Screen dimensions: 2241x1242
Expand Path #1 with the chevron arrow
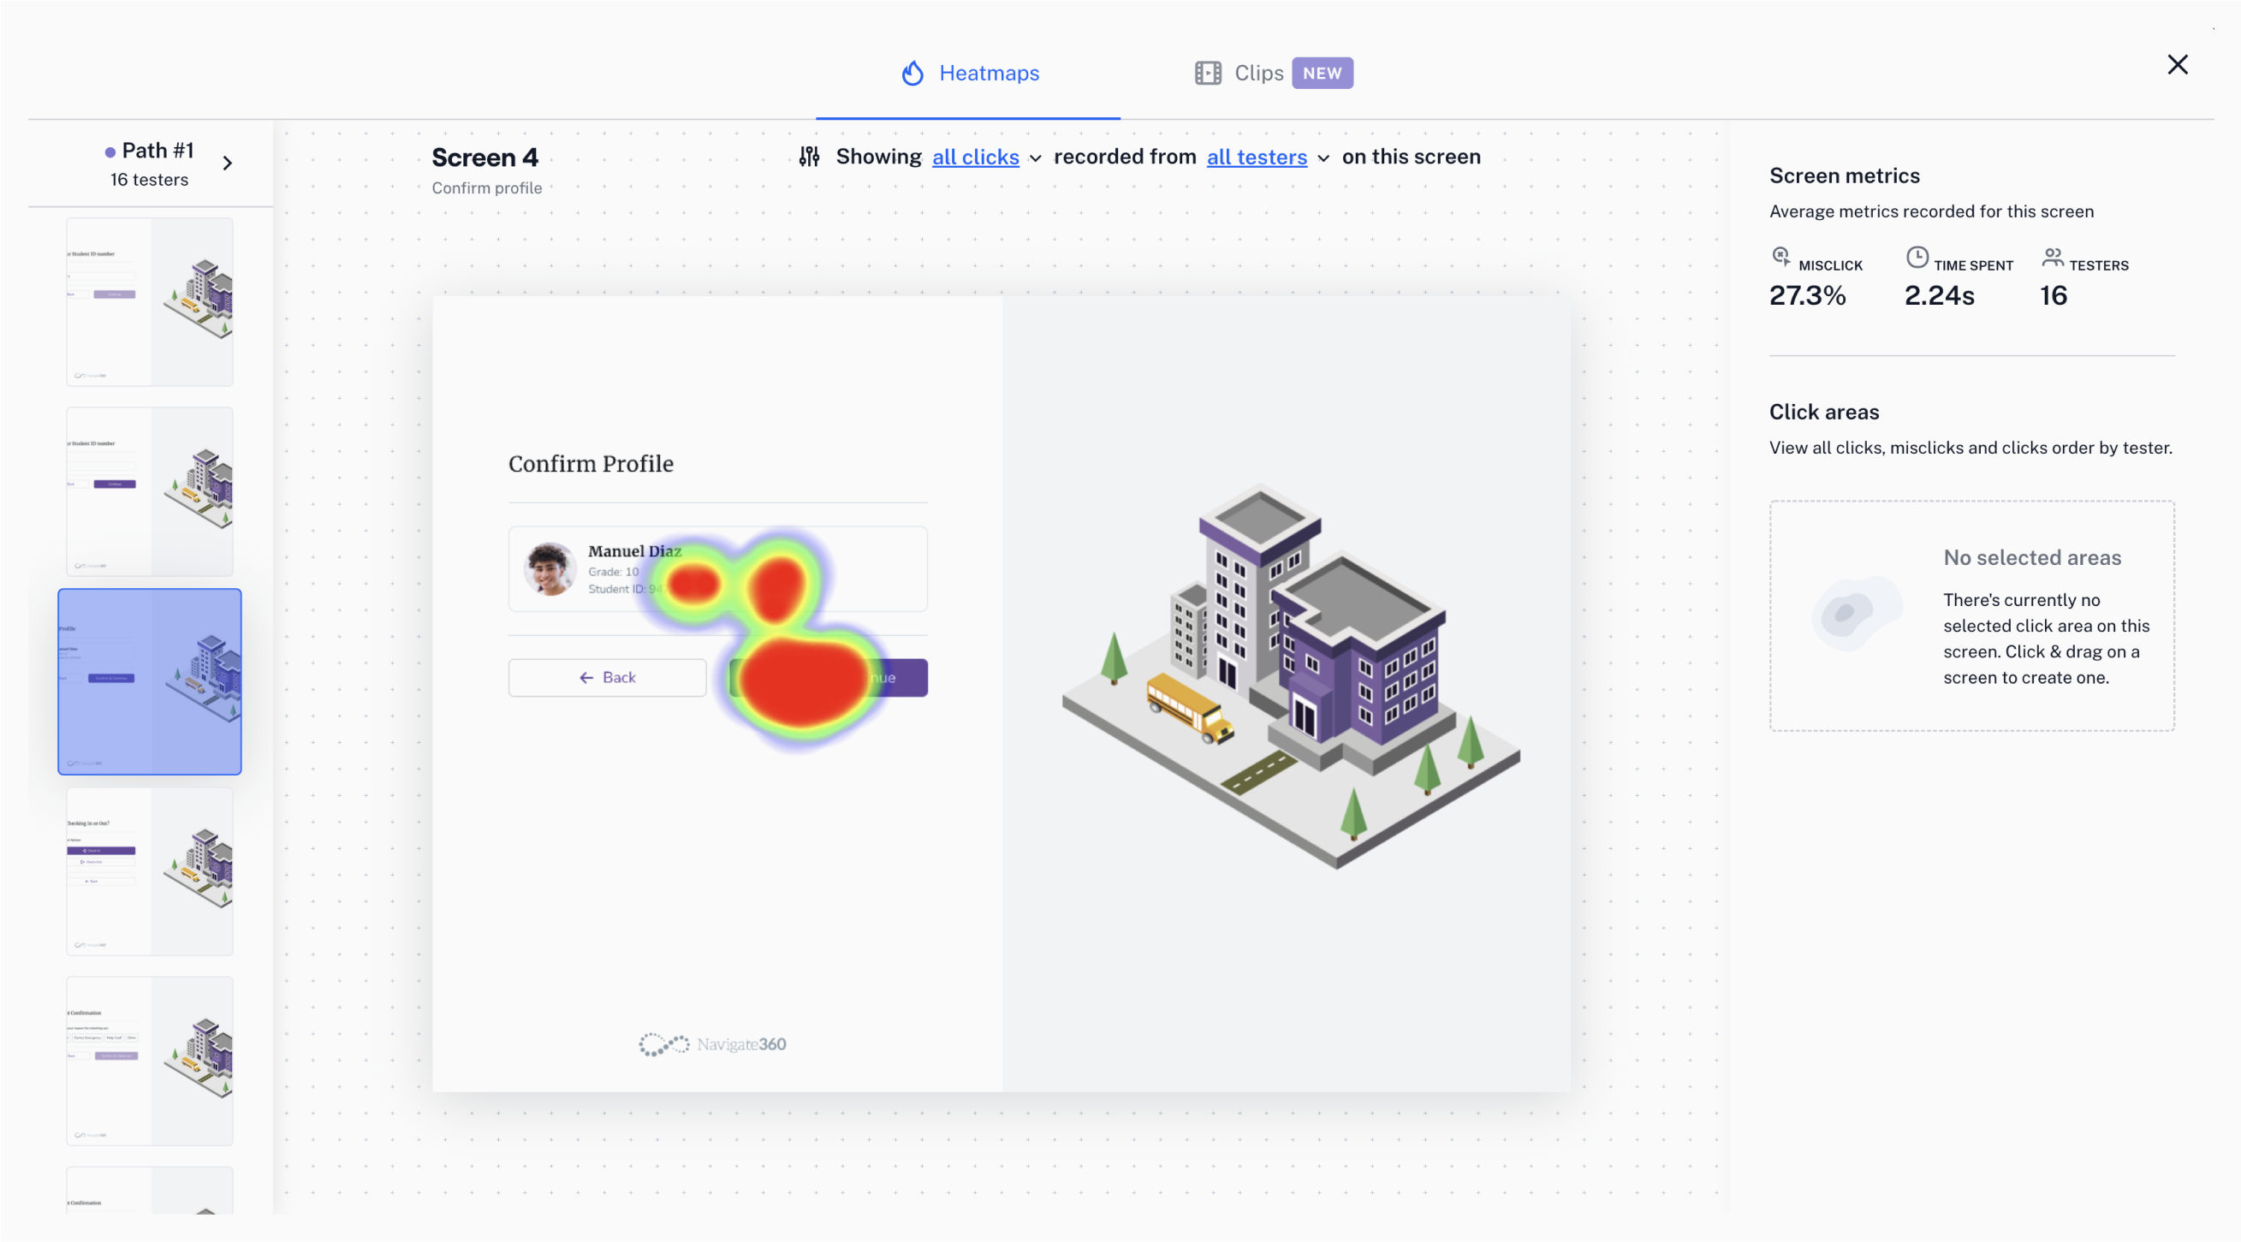227,163
